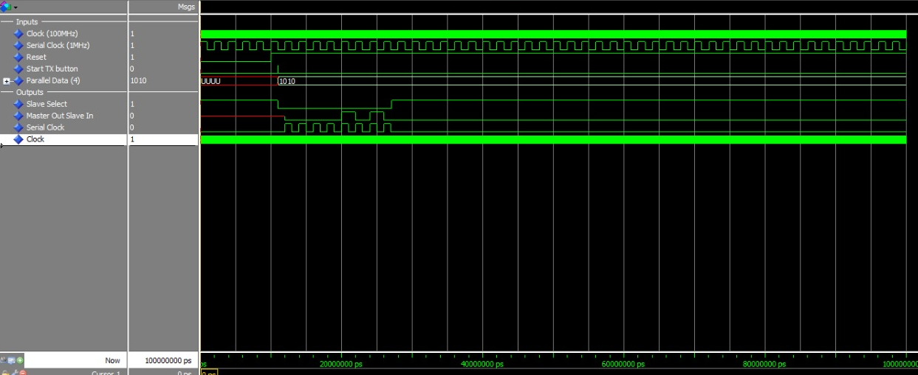
Task: Click the Toggle leaf names icon
Action: click(3, 360)
